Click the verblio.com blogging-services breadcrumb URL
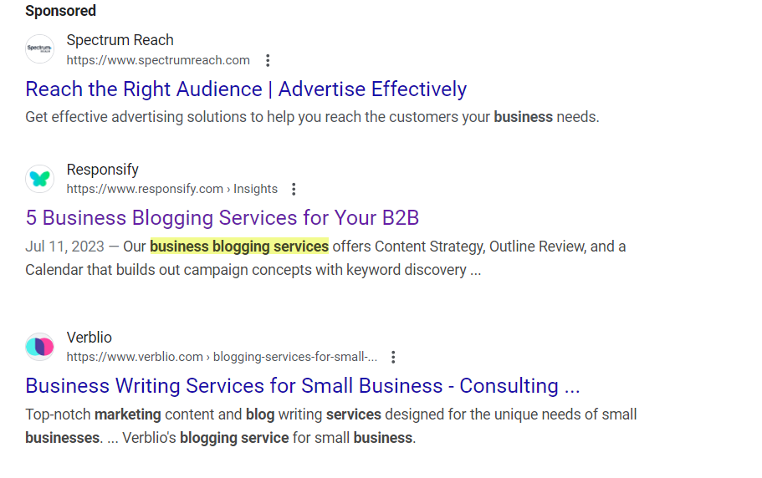762x478 pixels. (222, 357)
